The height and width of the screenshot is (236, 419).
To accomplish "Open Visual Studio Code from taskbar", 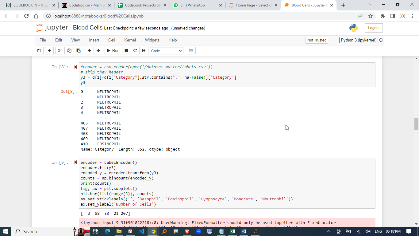I will (141, 231).
